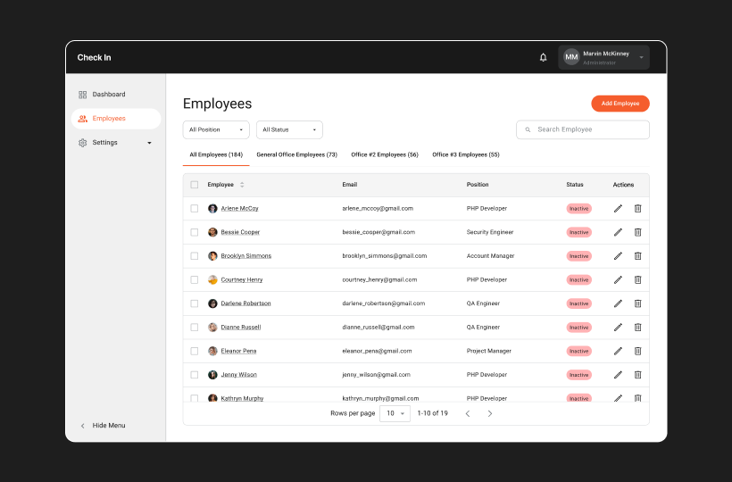Click the Add Employee button
This screenshot has height=482, width=732.
coord(620,104)
